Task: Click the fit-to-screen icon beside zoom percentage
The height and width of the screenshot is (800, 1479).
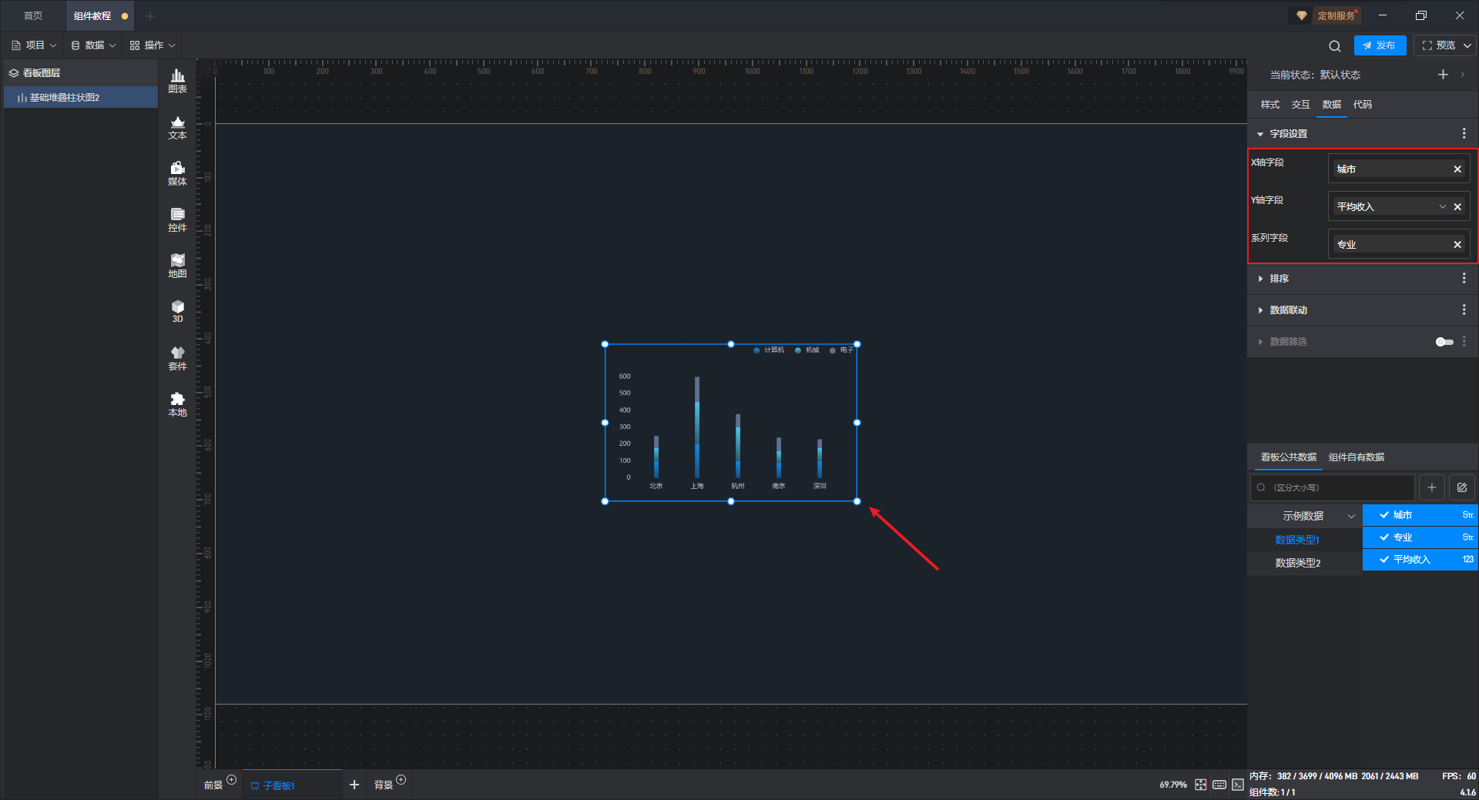Action: 1201,785
